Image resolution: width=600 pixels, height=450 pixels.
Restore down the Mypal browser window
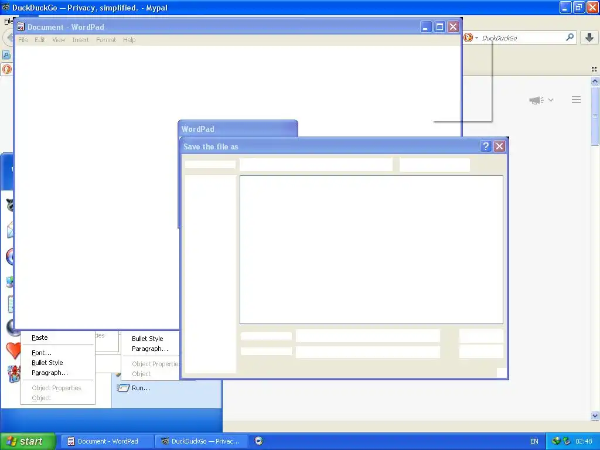[579, 8]
